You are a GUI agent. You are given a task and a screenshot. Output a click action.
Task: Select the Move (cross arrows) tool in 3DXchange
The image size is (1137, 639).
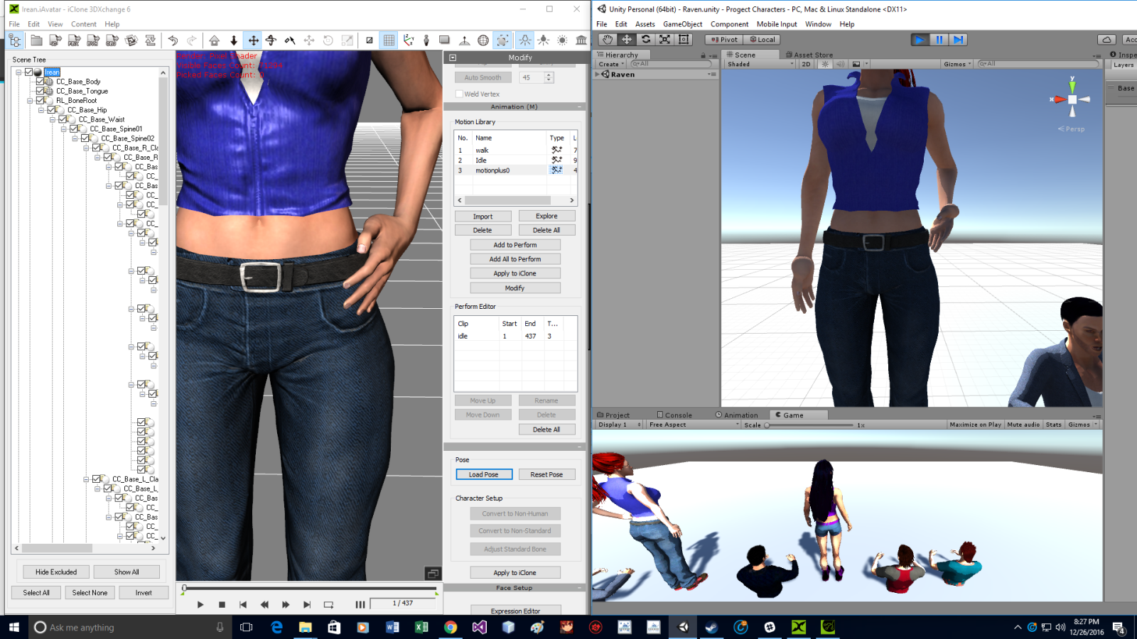pyautogui.click(x=252, y=40)
